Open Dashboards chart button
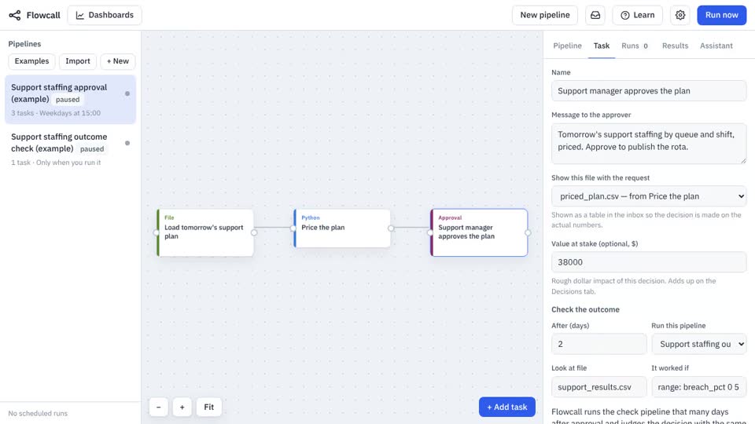 pyautogui.click(x=105, y=15)
